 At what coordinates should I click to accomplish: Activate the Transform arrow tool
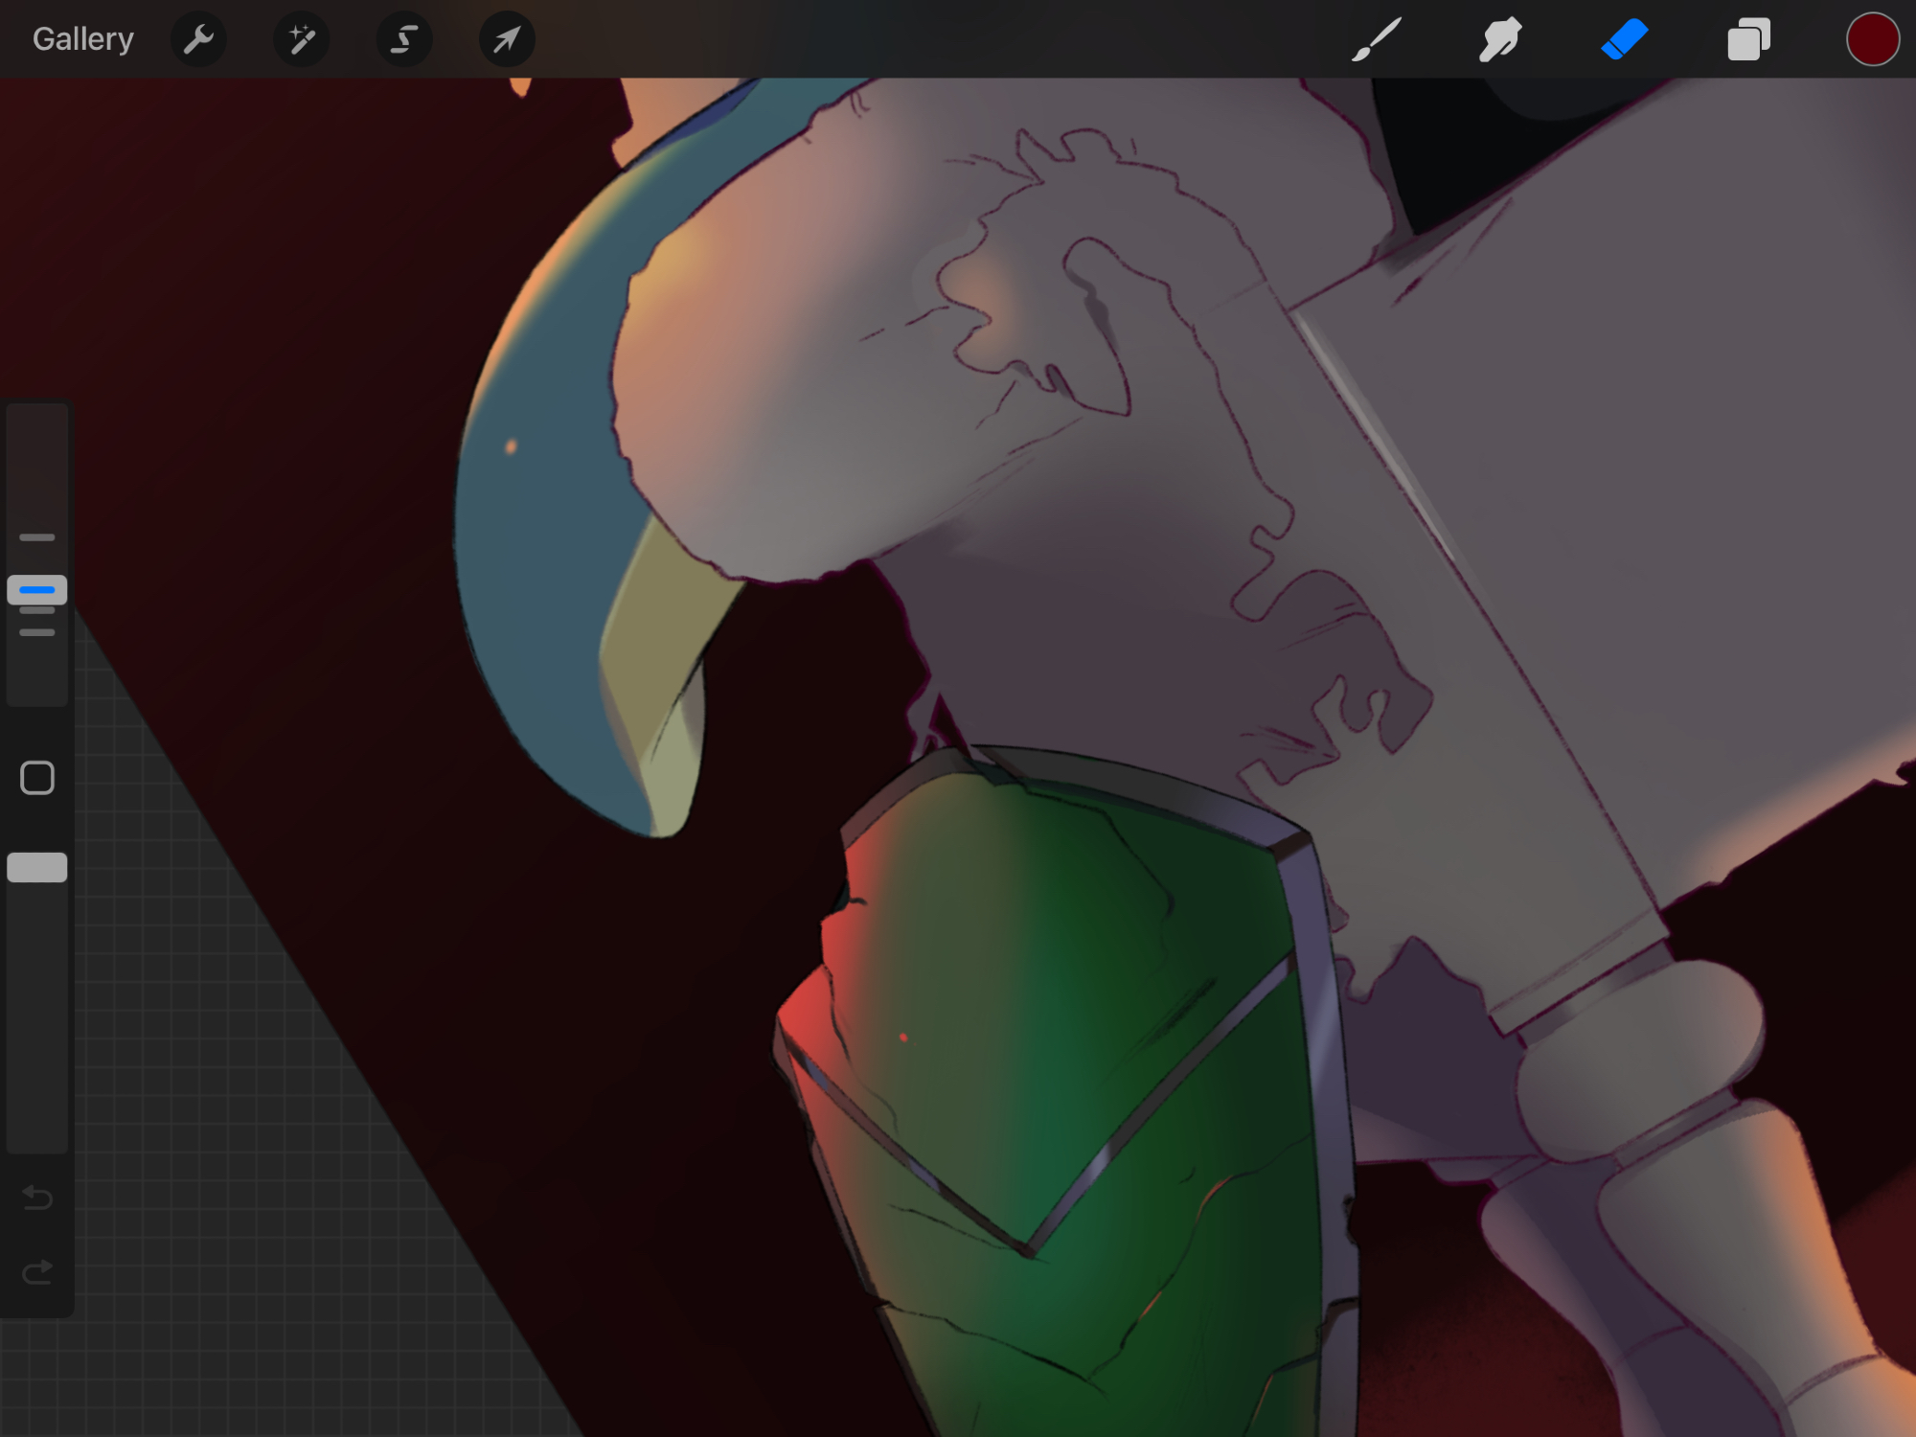507,39
